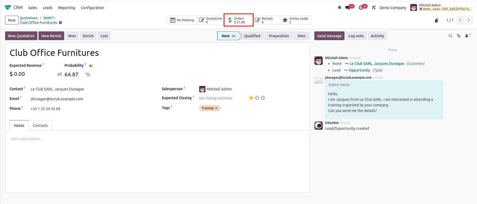Click Mitchell Admin salesperson avatar
The image size is (477, 204).
coord(202,89)
